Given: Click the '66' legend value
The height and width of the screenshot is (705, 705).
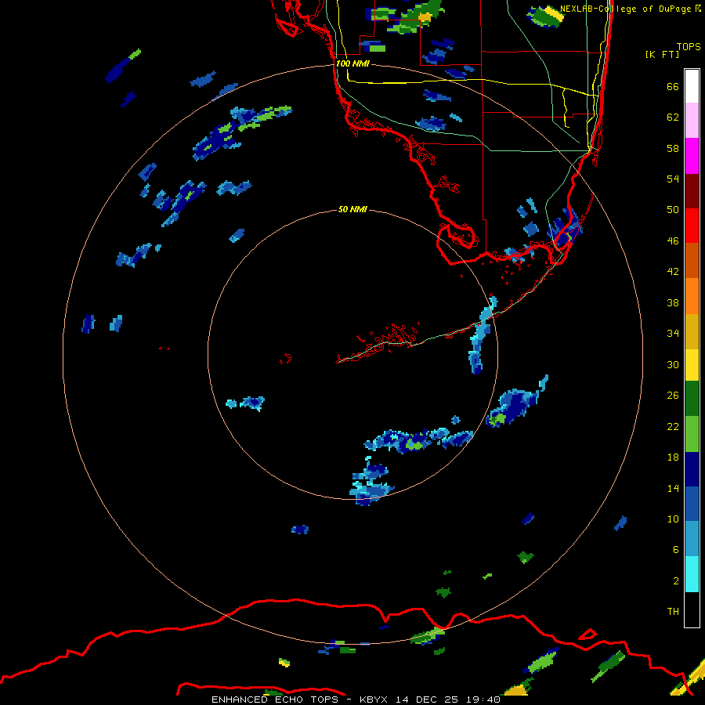Looking at the screenshot, I should pyautogui.click(x=673, y=86).
